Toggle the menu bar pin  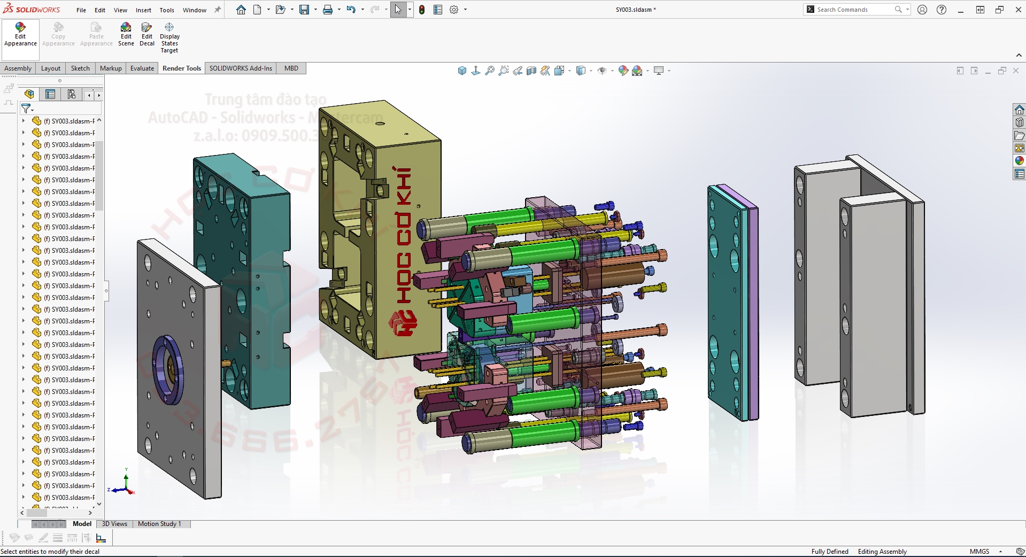tap(218, 10)
